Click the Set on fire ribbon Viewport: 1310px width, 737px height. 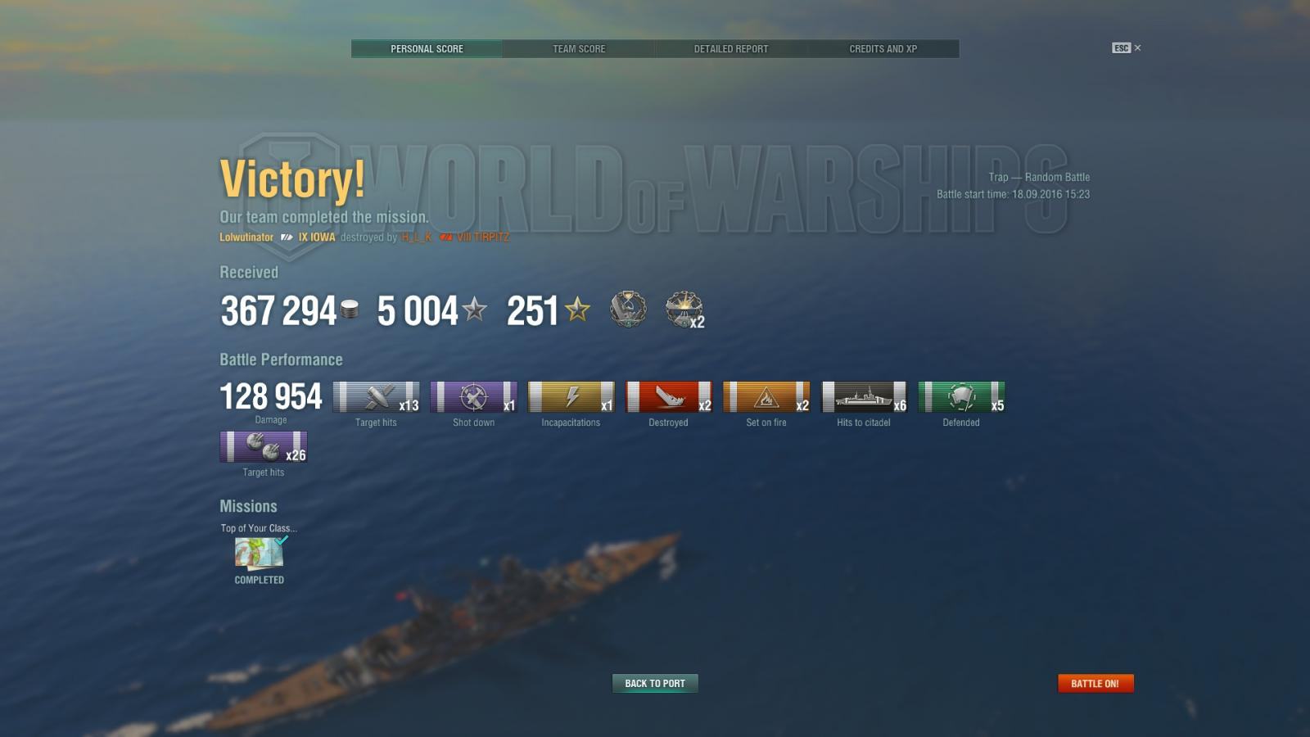pyautogui.click(x=766, y=397)
